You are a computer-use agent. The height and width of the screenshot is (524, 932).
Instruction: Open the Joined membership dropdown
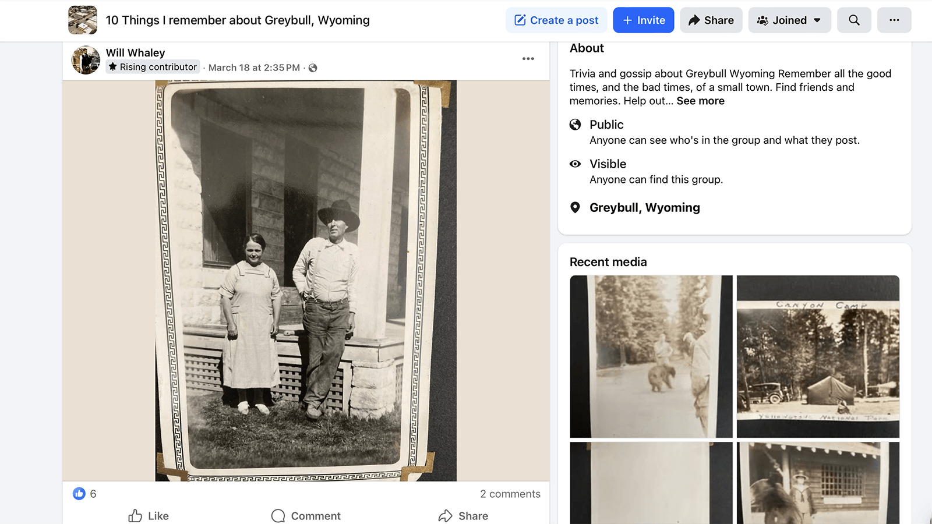coord(789,20)
